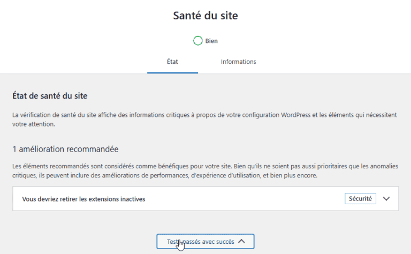This screenshot has width=411, height=254.
Task: Switch to the Informations tab
Action: [238, 62]
